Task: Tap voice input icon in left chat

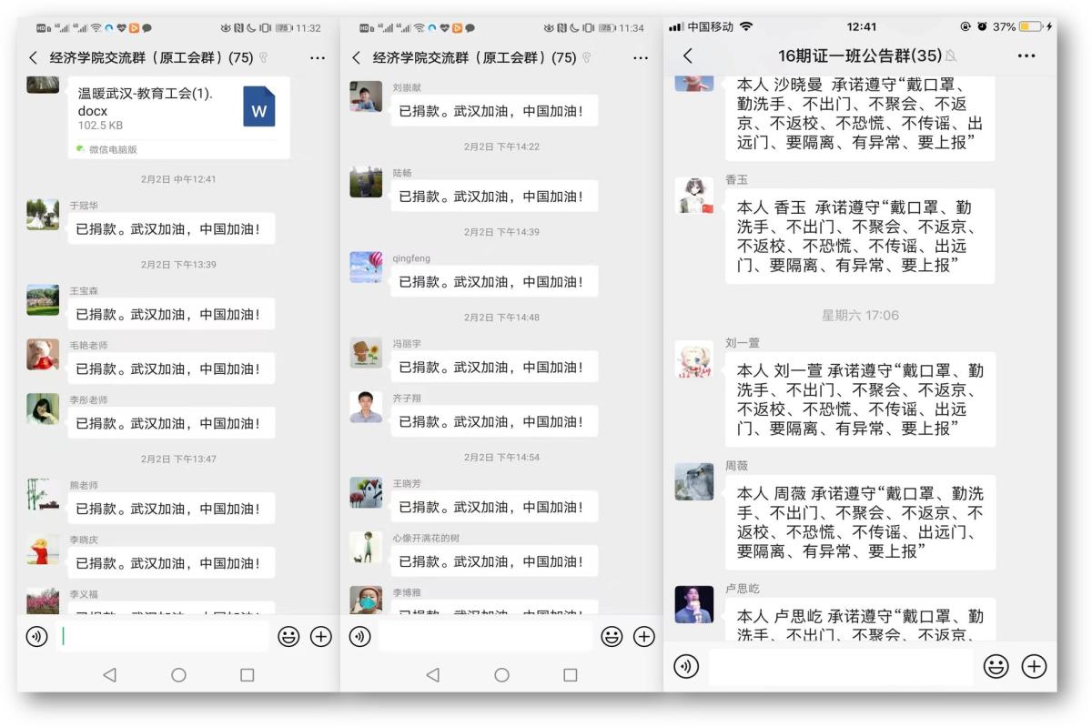Action: (x=36, y=637)
